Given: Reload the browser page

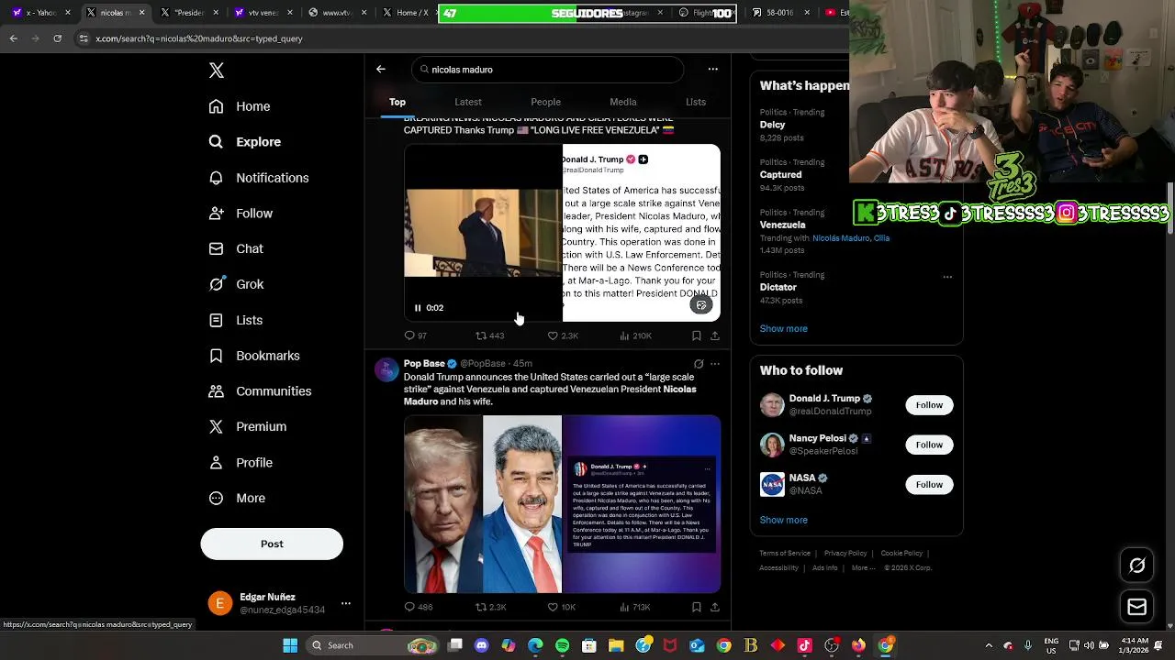Looking at the screenshot, I should pos(57,38).
